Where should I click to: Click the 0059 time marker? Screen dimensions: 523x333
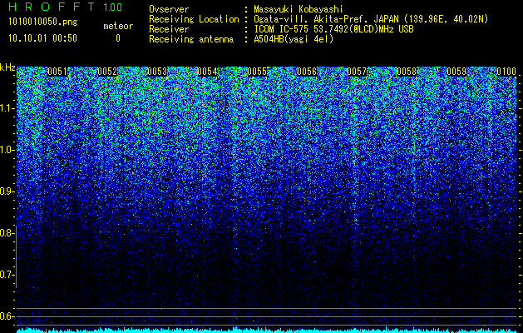(x=456, y=72)
